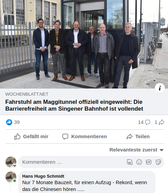This screenshot has height=193, width=168.
Task: Open the Maggitunnel article headline link
Action: (74, 105)
